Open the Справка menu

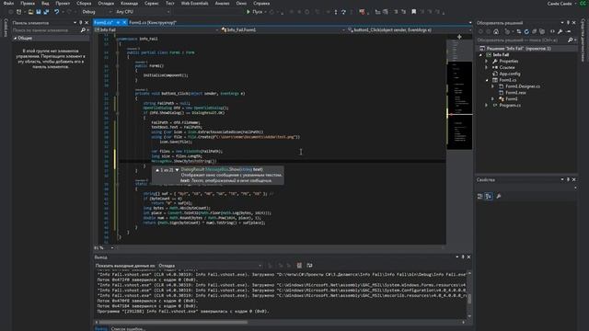[261, 4]
